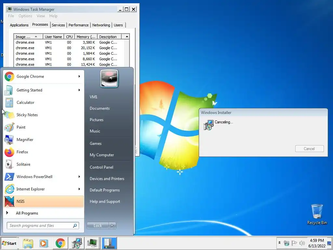
Task: Open Help and Support
Action: (x=105, y=201)
